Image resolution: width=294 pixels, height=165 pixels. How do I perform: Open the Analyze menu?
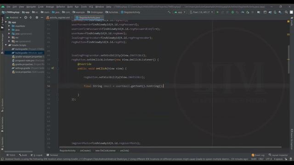[x=50, y=7]
